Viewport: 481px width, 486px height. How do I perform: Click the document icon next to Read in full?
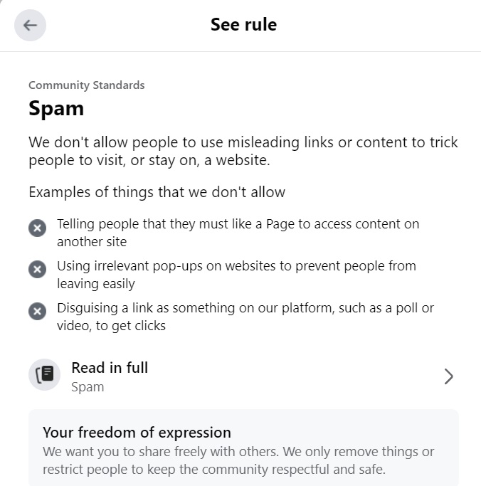(x=45, y=375)
